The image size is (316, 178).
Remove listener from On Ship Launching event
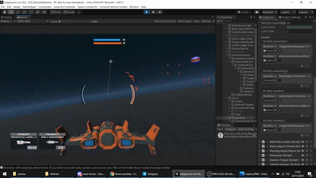[x=307, y=86]
